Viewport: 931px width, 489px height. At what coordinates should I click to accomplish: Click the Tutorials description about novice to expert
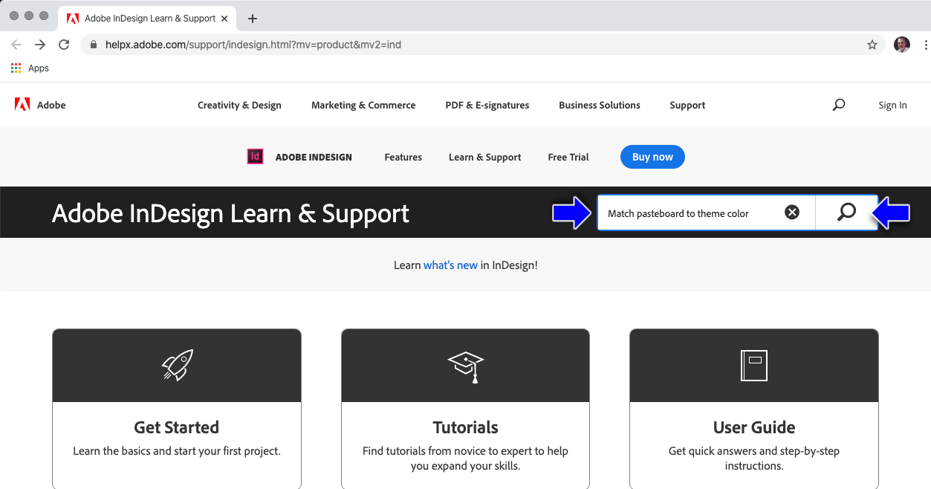(x=466, y=459)
